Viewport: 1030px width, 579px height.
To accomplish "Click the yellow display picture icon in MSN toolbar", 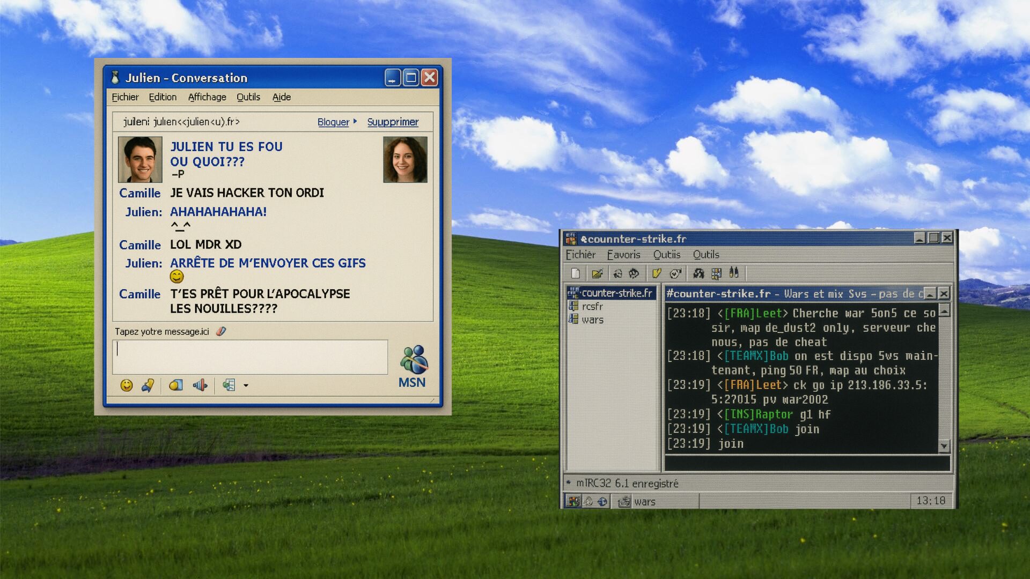I will (x=176, y=385).
